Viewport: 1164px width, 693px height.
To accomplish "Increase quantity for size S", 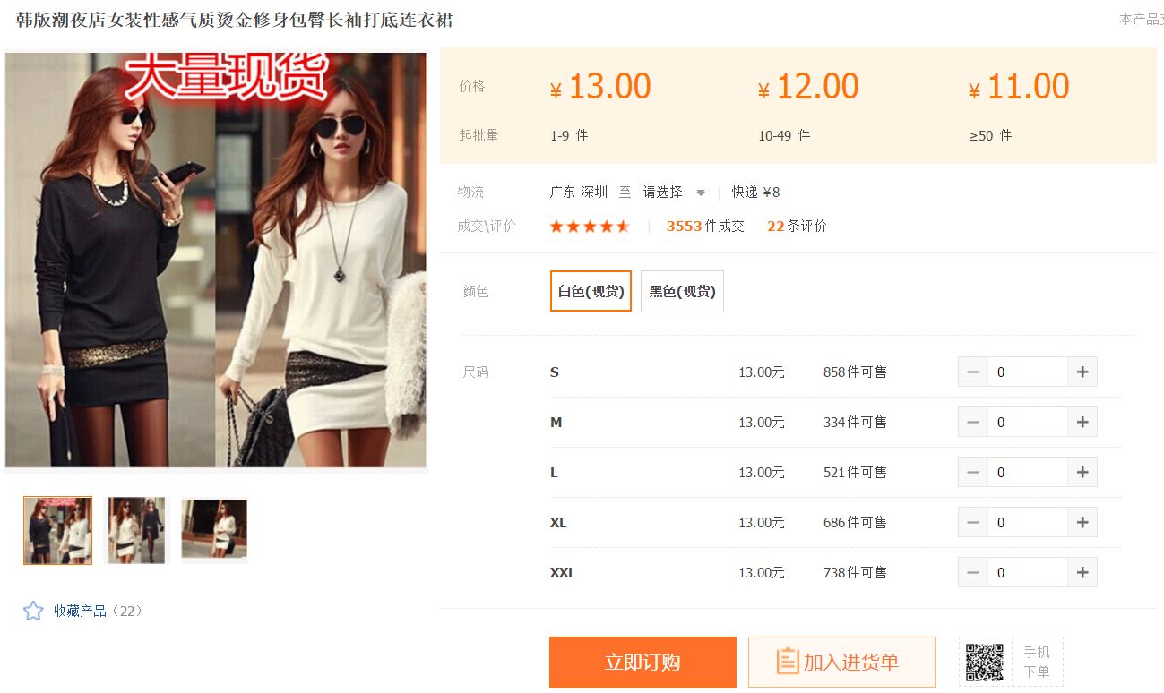I will pos(1082,372).
